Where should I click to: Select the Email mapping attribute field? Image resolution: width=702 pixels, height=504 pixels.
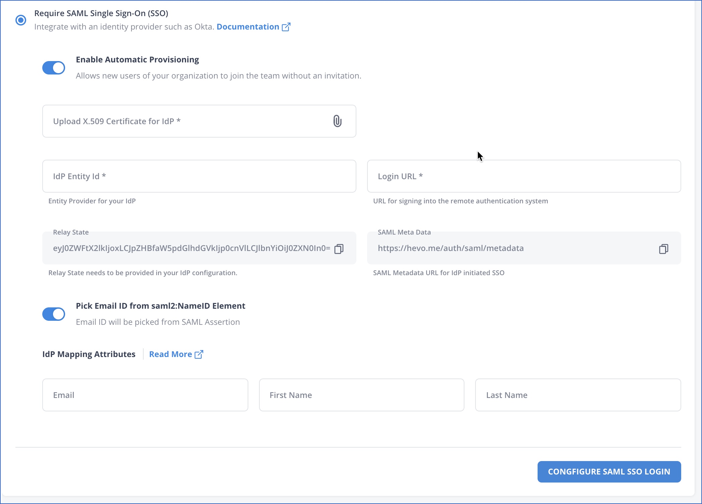coord(145,395)
